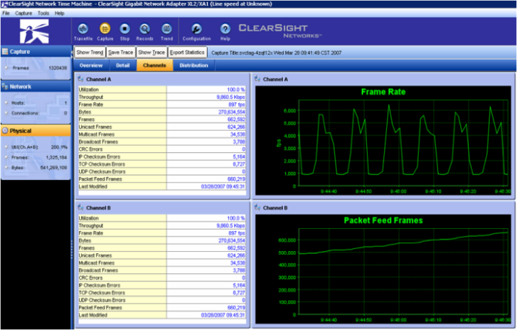Screen dimensions: 517x330
Task: Select Channel A Throughput row
Action: point(162,97)
